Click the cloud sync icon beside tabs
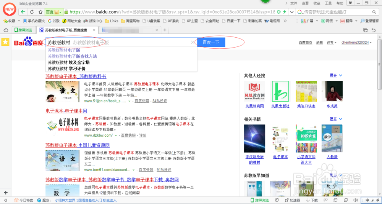Viewport: 382px width, 204px height. [6, 30]
